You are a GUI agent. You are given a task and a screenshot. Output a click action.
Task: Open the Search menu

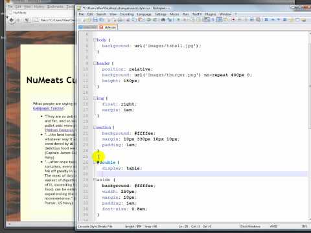(x=101, y=14)
